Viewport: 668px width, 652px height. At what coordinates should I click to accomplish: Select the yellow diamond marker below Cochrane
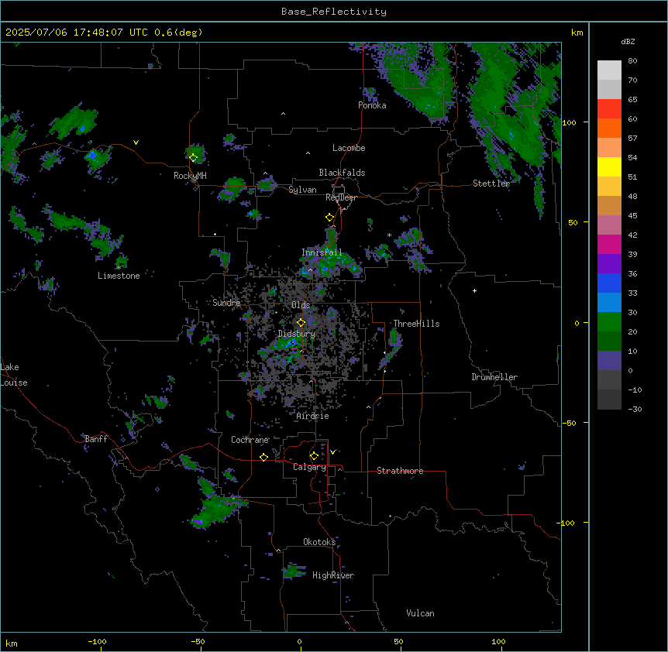(263, 457)
